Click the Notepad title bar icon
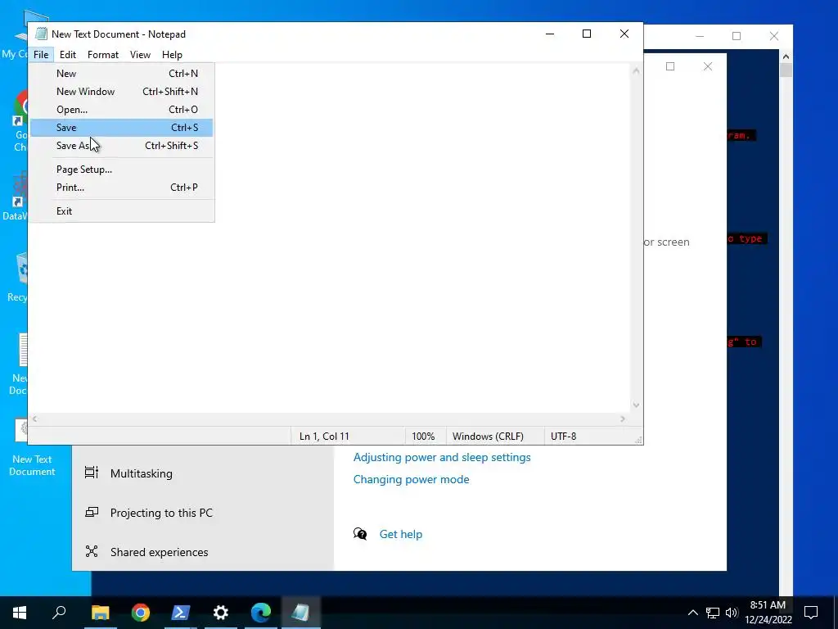838x629 pixels. tap(41, 34)
